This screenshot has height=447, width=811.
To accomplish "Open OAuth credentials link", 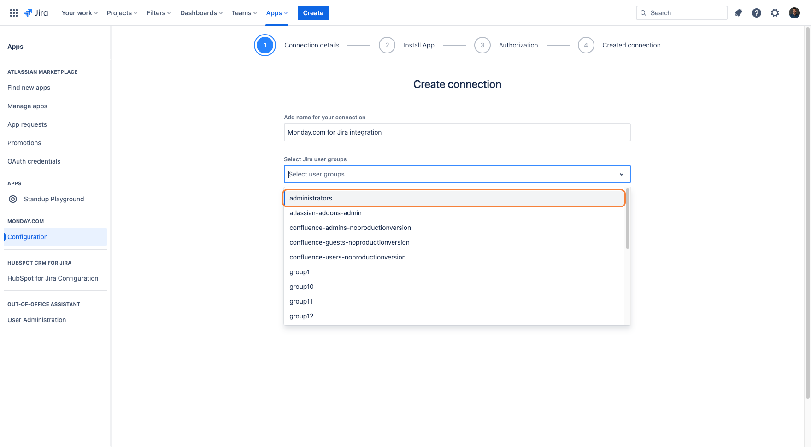I will coord(34,161).
